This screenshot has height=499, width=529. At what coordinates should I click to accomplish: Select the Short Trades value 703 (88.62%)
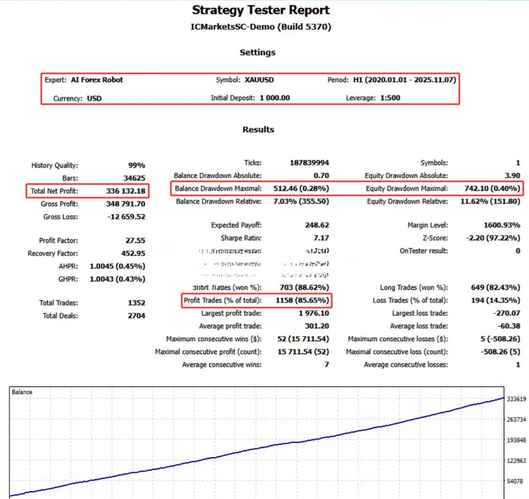[x=304, y=287]
